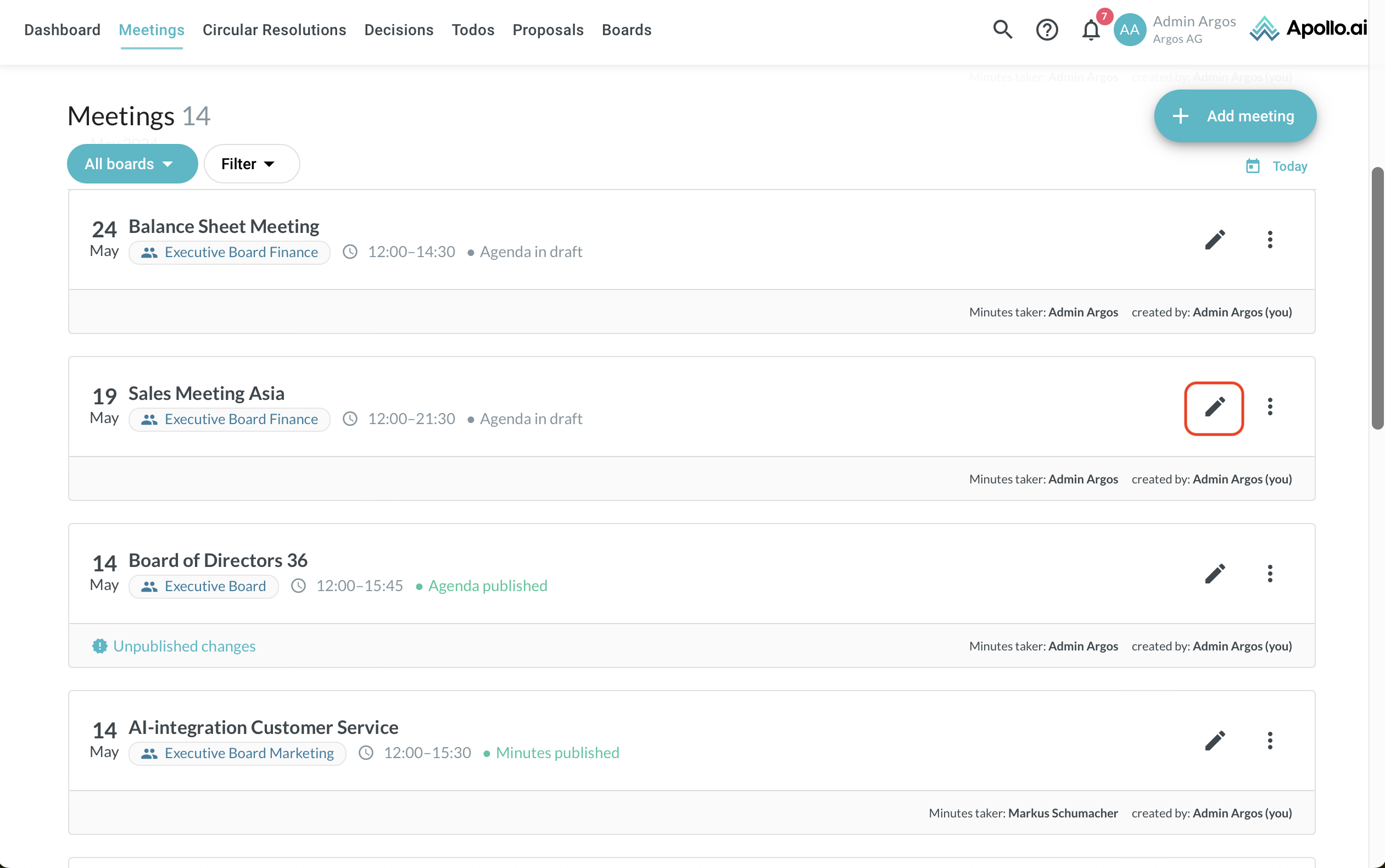Screen dimensions: 1385x868
Task: Open the help question mark icon
Action: point(1047,29)
